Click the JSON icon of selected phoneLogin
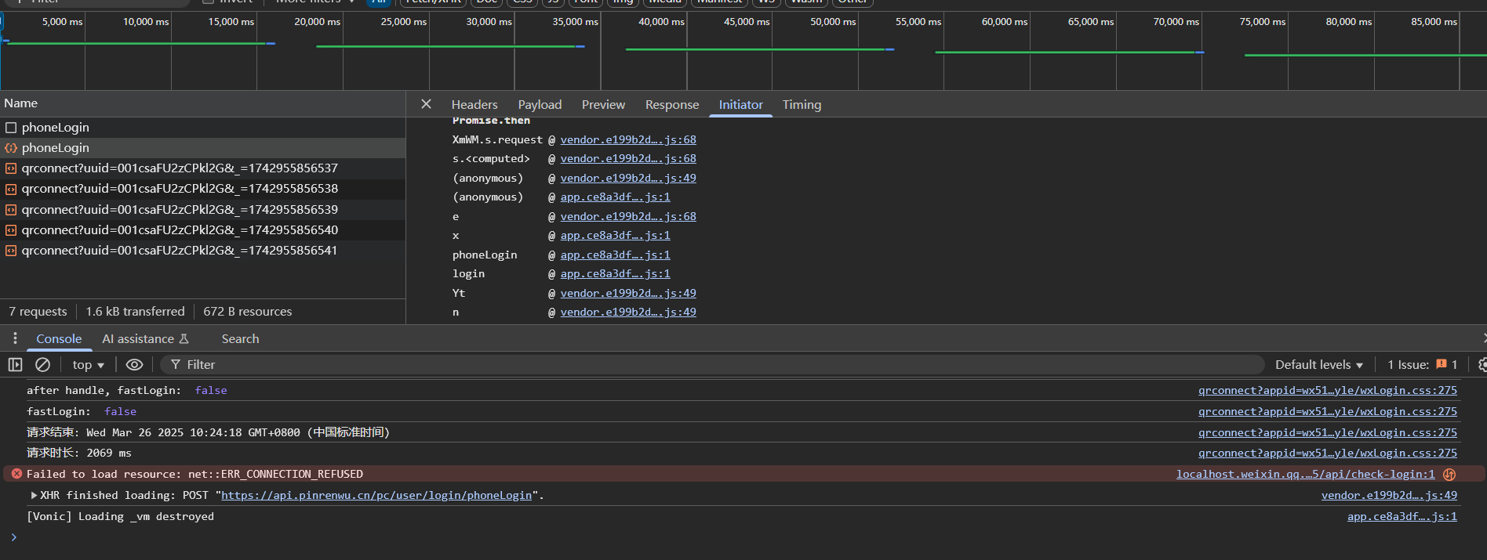The image size is (1487, 560). [x=11, y=148]
